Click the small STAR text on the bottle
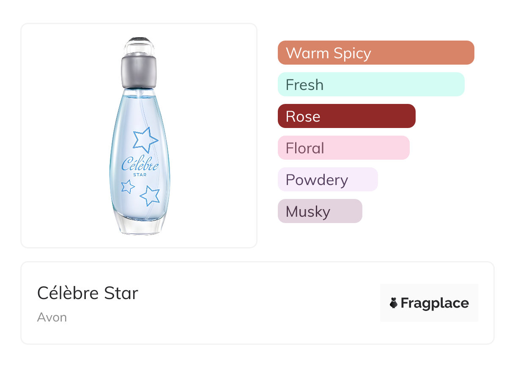515x365 pixels. pos(140,174)
